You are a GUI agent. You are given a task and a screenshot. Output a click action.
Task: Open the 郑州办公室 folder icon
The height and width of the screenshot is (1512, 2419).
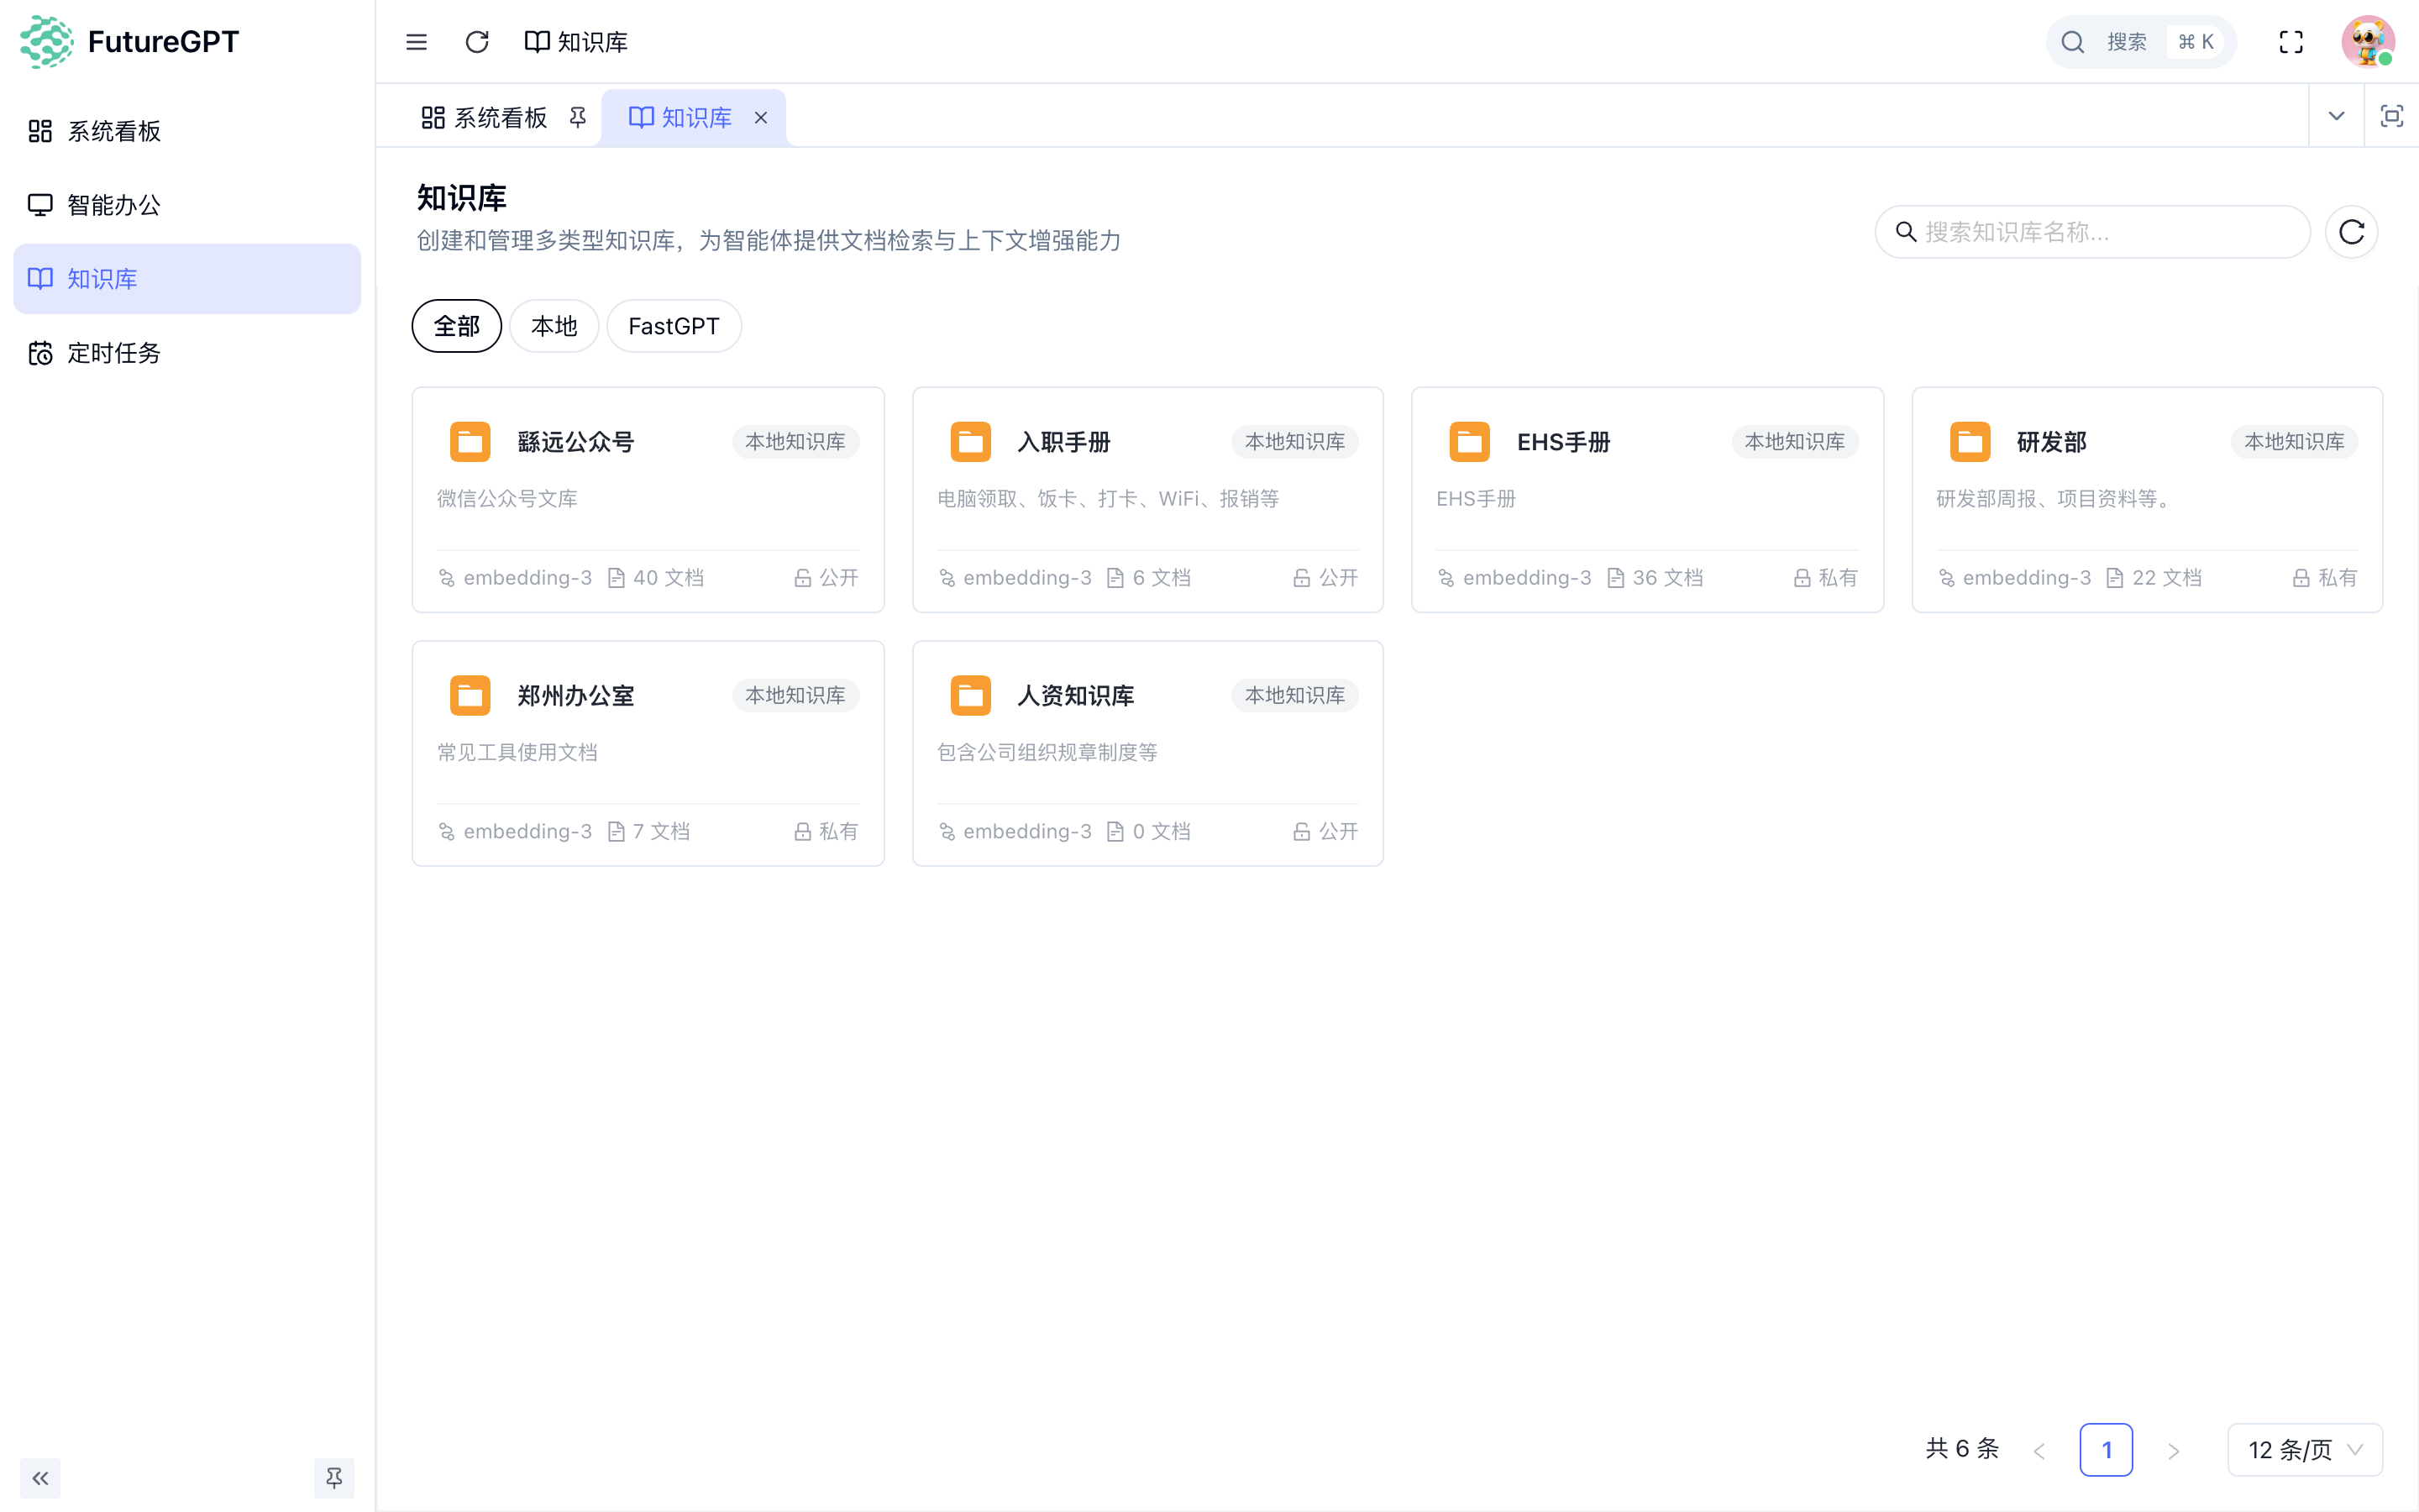(x=470, y=696)
